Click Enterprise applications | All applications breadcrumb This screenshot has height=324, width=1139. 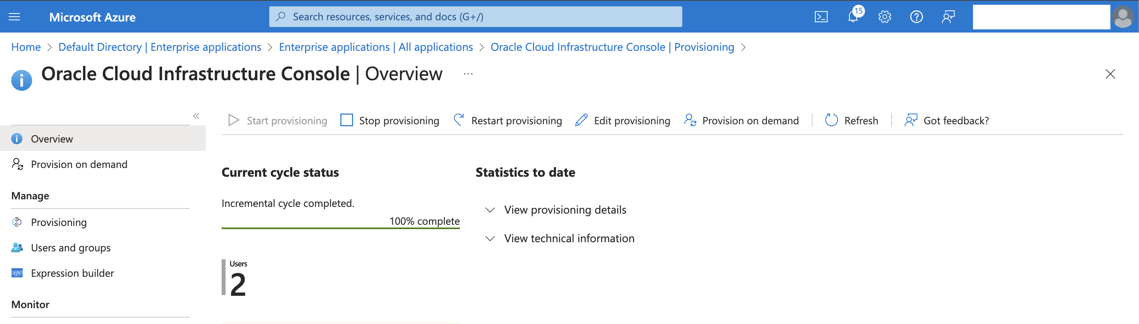(x=375, y=47)
